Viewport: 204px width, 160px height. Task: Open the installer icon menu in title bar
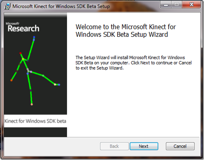tap(7, 6)
